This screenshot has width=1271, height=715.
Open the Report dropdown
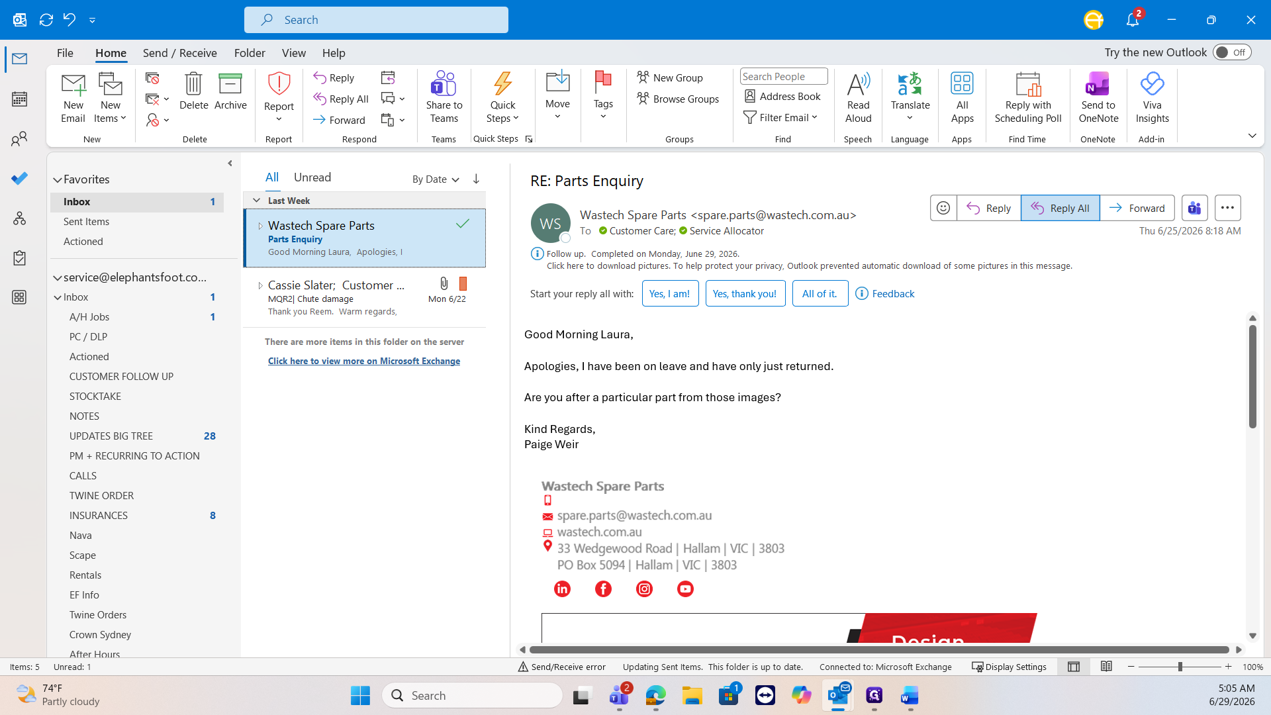279,98
